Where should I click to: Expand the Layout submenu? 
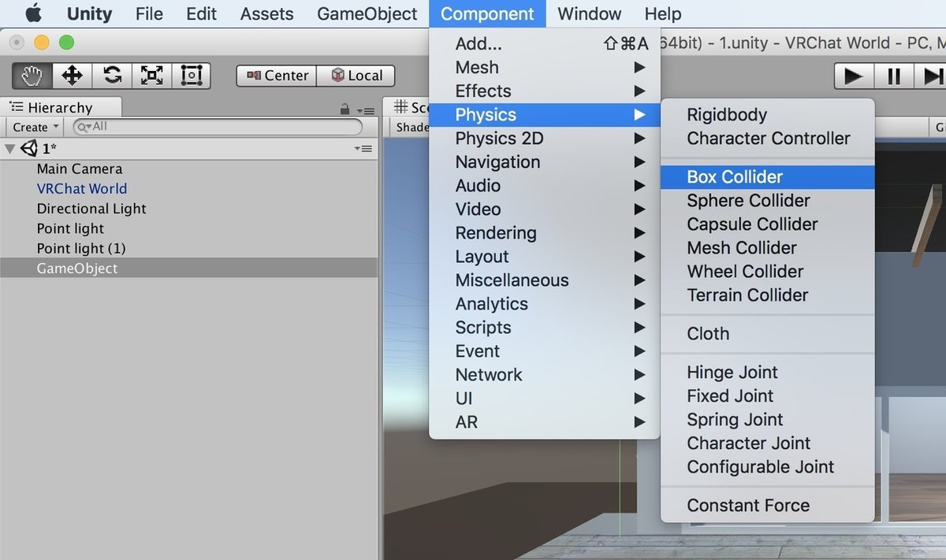[544, 257]
